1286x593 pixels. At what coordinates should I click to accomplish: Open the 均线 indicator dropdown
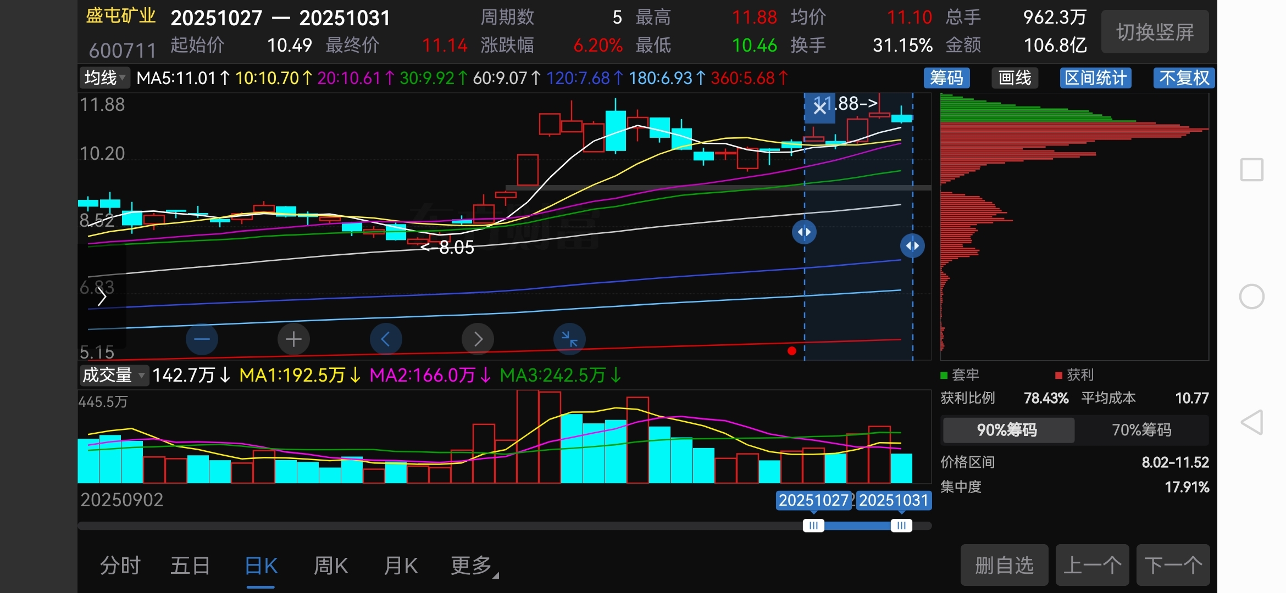[105, 78]
